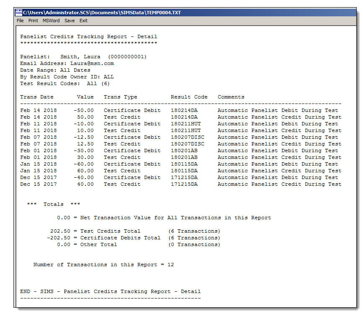The height and width of the screenshot is (314, 363).
Task: Click the Exit menu item
Action: click(83, 21)
